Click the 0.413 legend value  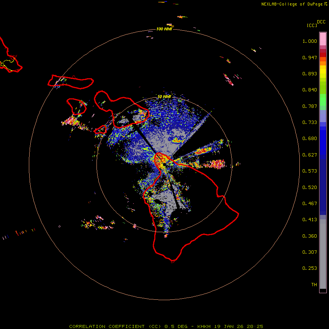310,220
